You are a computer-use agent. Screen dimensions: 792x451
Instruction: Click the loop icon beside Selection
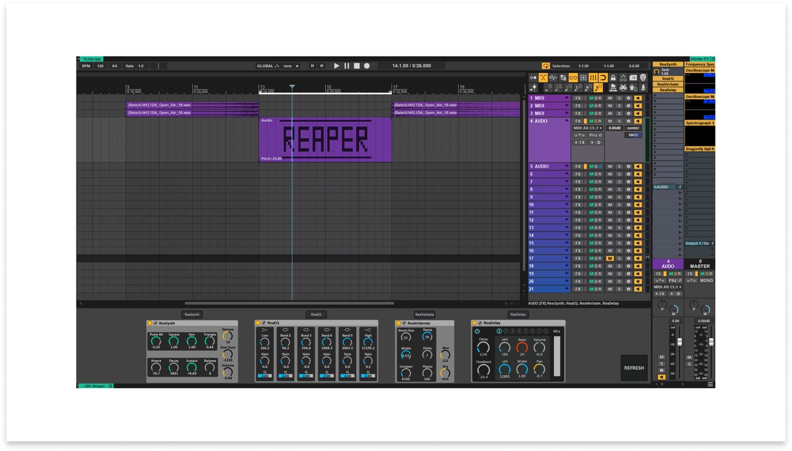tap(546, 66)
